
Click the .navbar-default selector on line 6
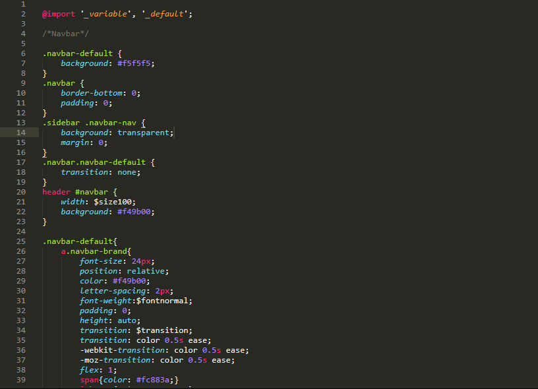click(78, 53)
